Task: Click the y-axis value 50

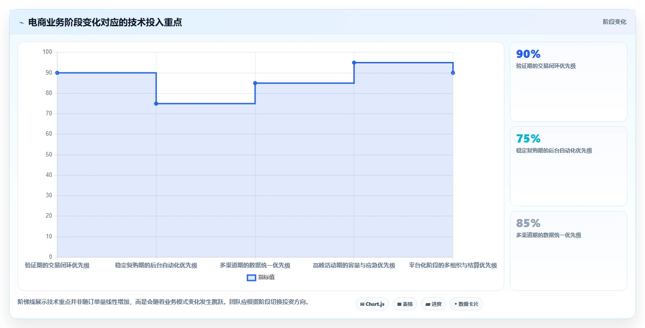Action: (49, 155)
